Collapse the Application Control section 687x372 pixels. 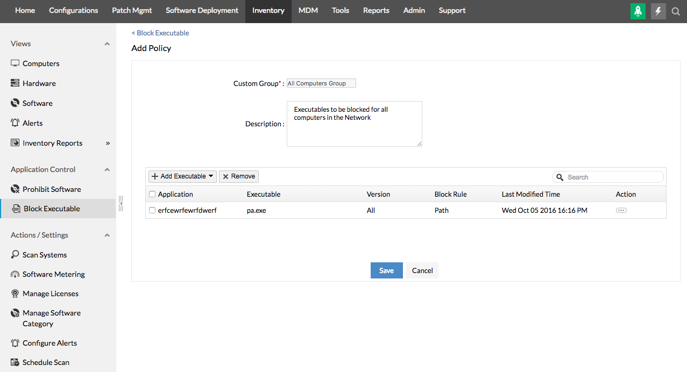point(107,170)
